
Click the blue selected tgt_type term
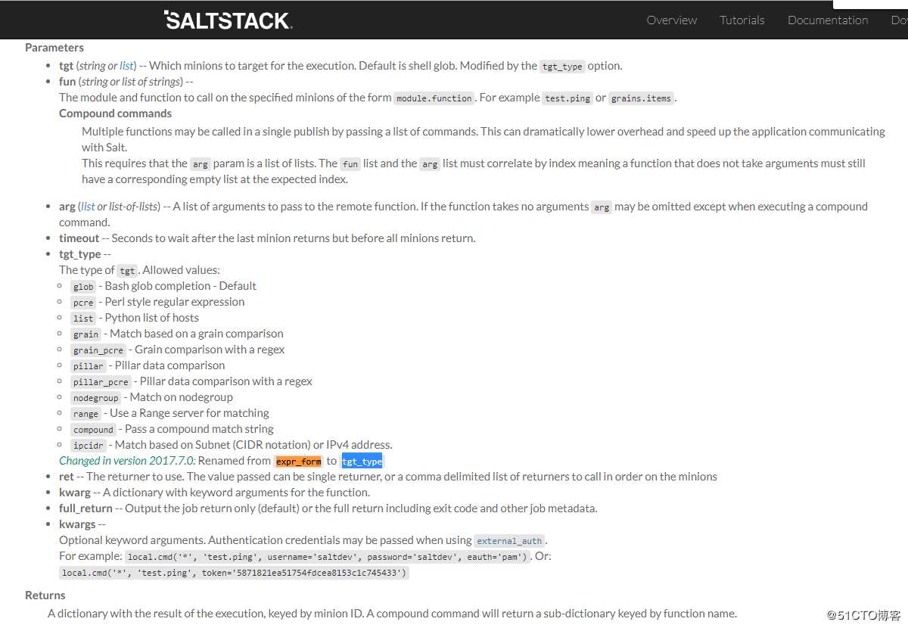[362, 461]
